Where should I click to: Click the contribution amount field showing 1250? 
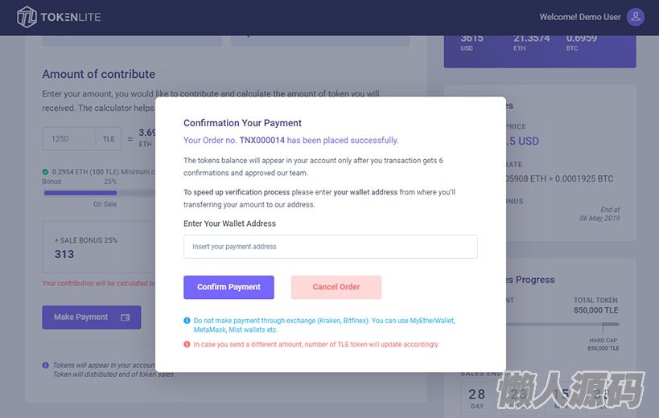[x=70, y=139]
